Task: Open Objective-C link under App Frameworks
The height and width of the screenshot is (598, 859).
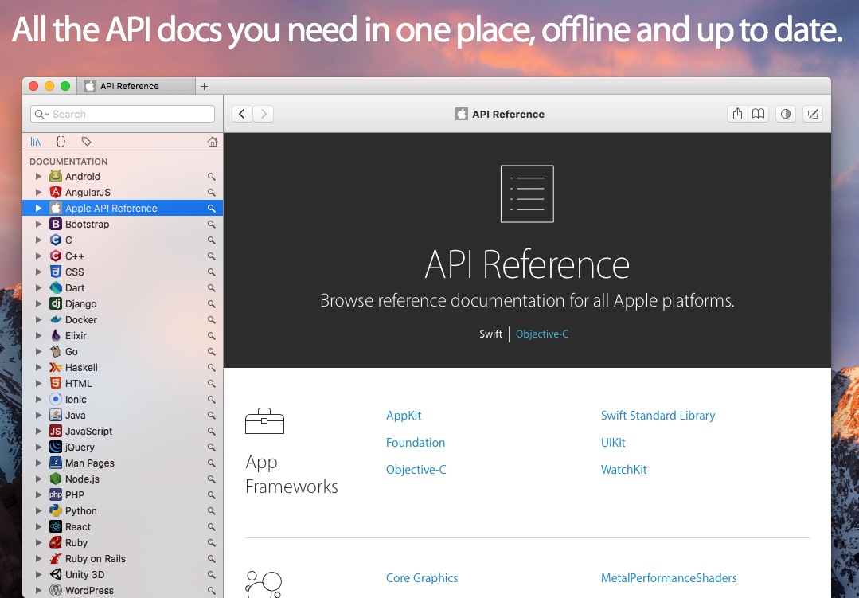Action: point(416,470)
